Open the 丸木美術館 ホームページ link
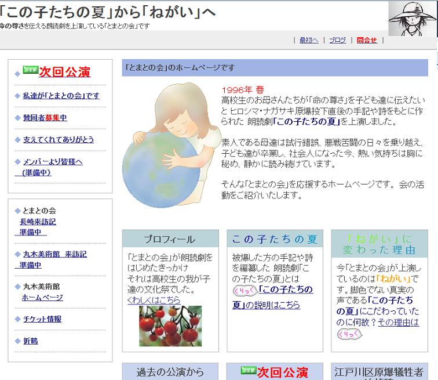438x380 pixels. (x=42, y=298)
